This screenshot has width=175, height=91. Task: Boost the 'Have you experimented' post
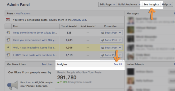click(x=111, y=40)
